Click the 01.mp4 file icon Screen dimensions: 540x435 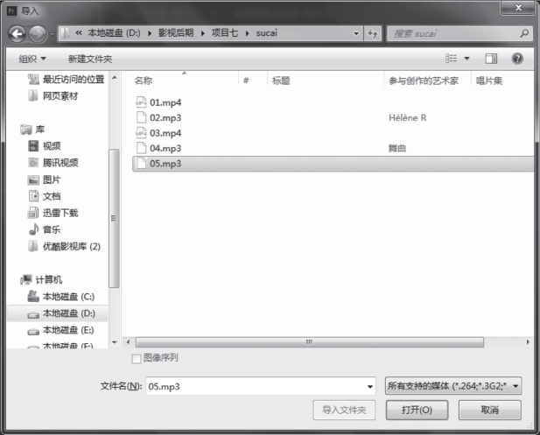click(141, 102)
